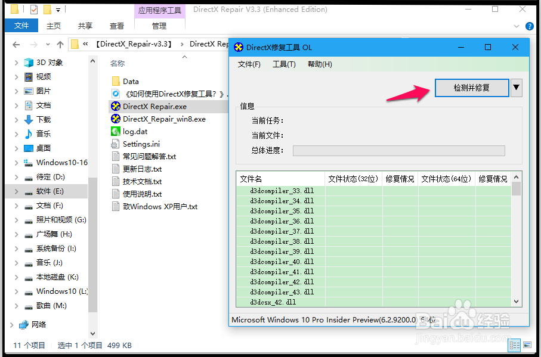
Task: Expand 待定 (D:) drive node
Action: coord(16,177)
